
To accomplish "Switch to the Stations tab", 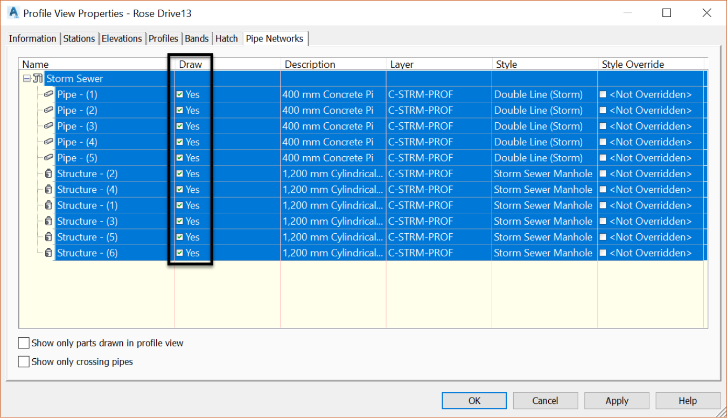I will coord(79,39).
